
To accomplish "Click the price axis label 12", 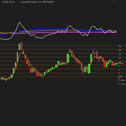I will click(x=120, y=54).
